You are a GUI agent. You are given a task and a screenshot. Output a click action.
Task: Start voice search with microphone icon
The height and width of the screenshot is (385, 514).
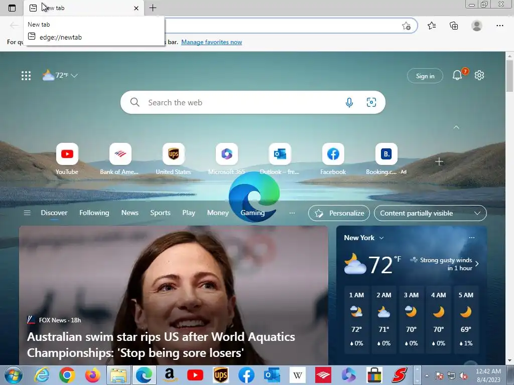pos(349,102)
